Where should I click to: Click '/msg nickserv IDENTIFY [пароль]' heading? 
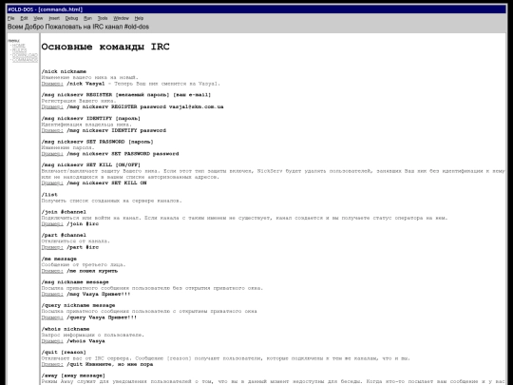pos(91,119)
